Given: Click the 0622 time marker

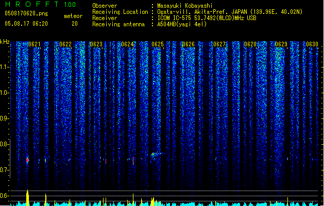Looking at the screenshot, I should (x=65, y=44).
